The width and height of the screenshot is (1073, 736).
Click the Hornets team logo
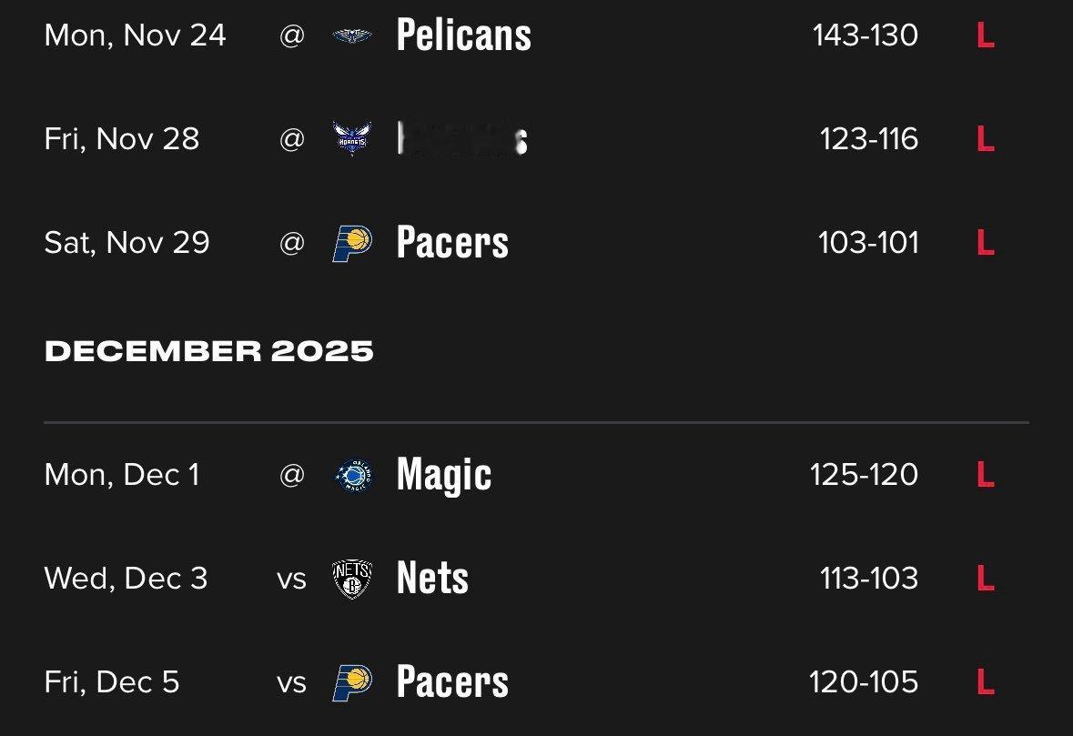[352, 139]
